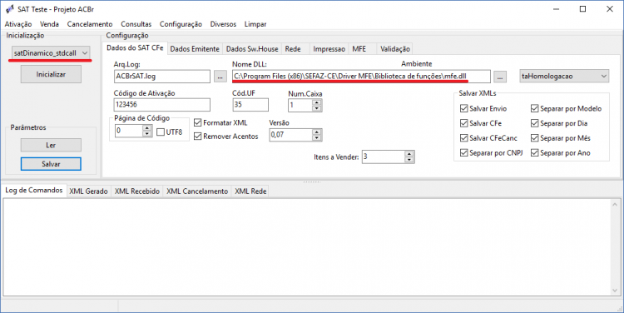
Task: Click the Arq.Log field with ACBrSAT.log
Action: tap(162, 76)
